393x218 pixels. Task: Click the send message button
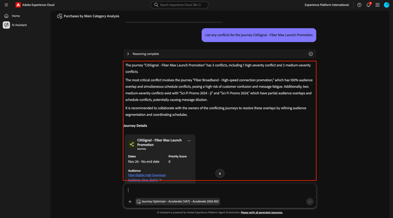coord(310,201)
